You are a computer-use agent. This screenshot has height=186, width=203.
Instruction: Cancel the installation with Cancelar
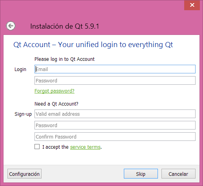(178, 174)
